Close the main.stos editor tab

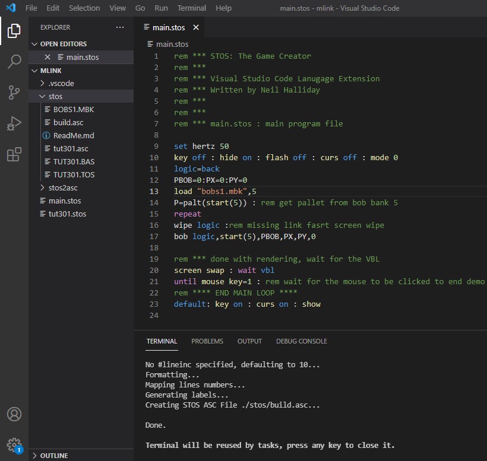tap(196, 27)
